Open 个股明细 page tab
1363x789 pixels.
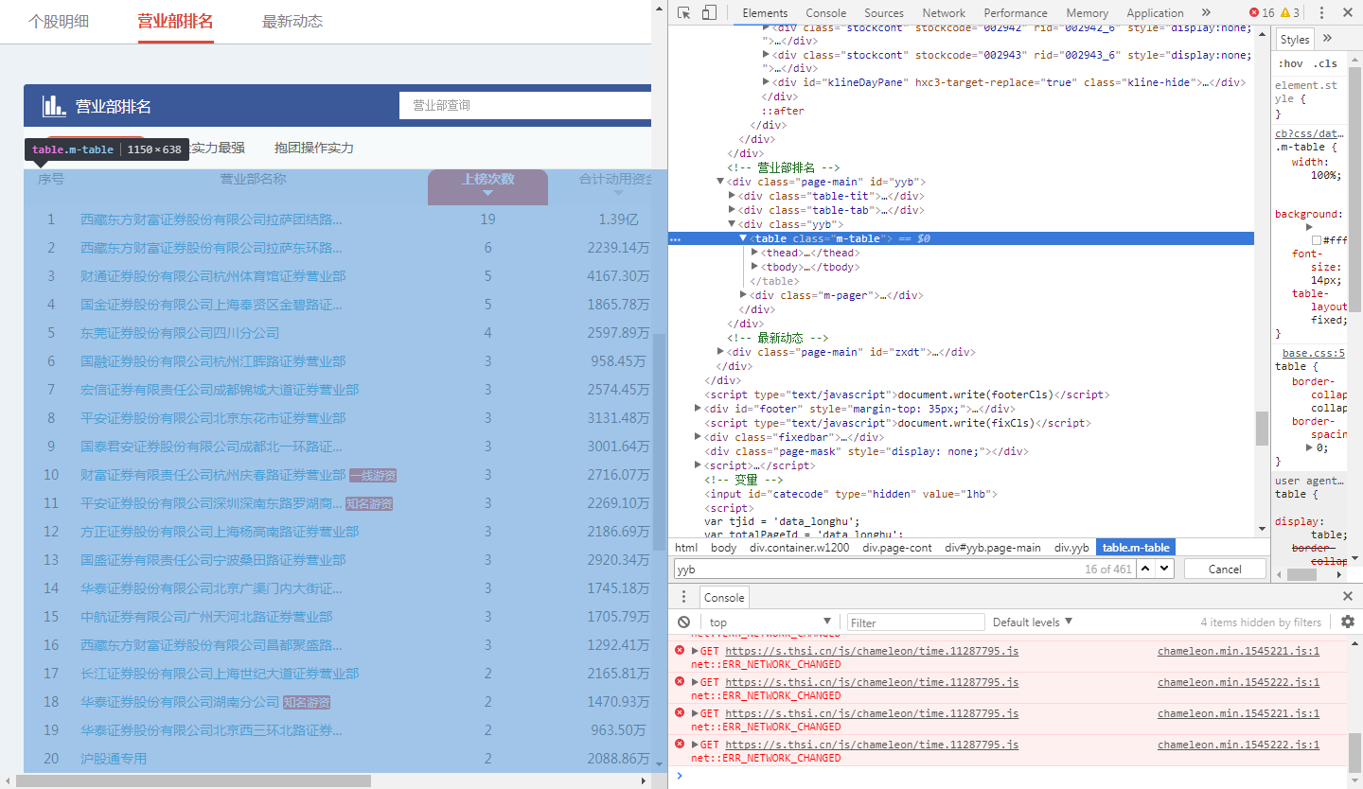pos(59,21)
